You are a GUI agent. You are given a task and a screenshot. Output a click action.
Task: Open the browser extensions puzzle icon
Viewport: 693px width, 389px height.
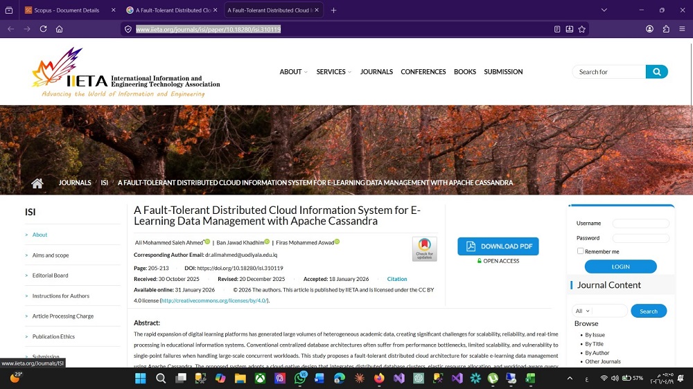tap(666, 29)
